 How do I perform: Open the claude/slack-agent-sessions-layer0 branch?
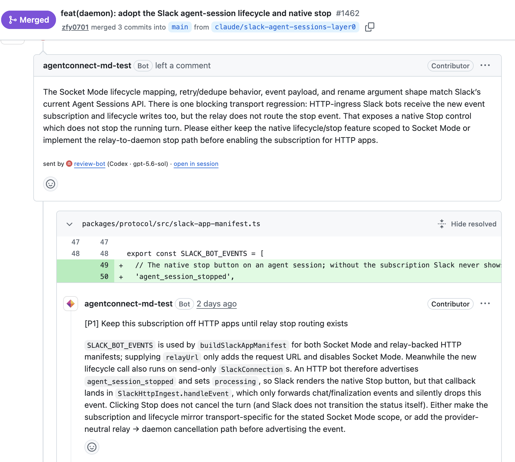(285, 27)
